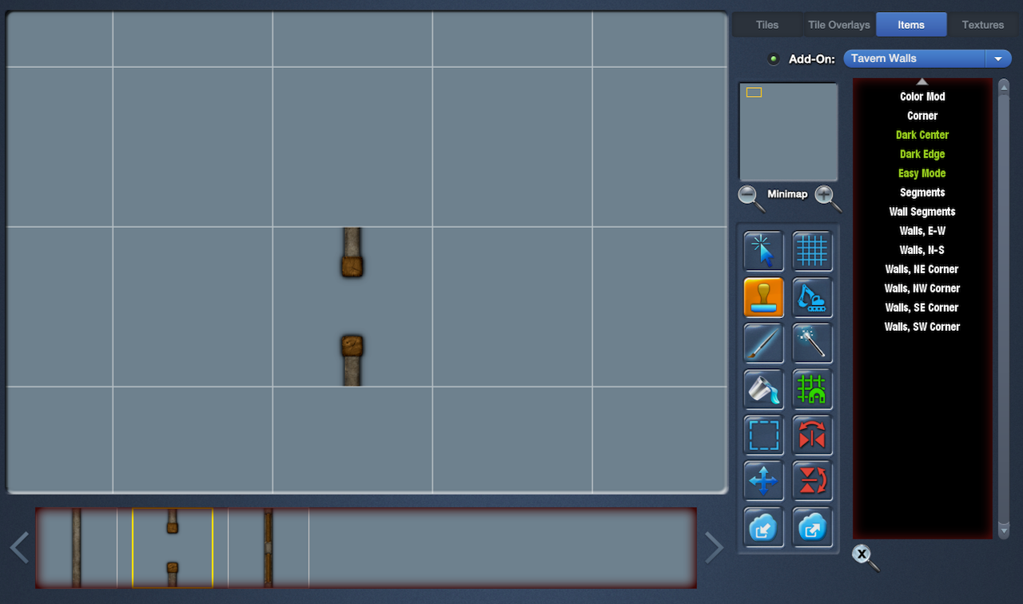
Task: Zoom in minimap with plus magnifier
Action: pos(827,197)
